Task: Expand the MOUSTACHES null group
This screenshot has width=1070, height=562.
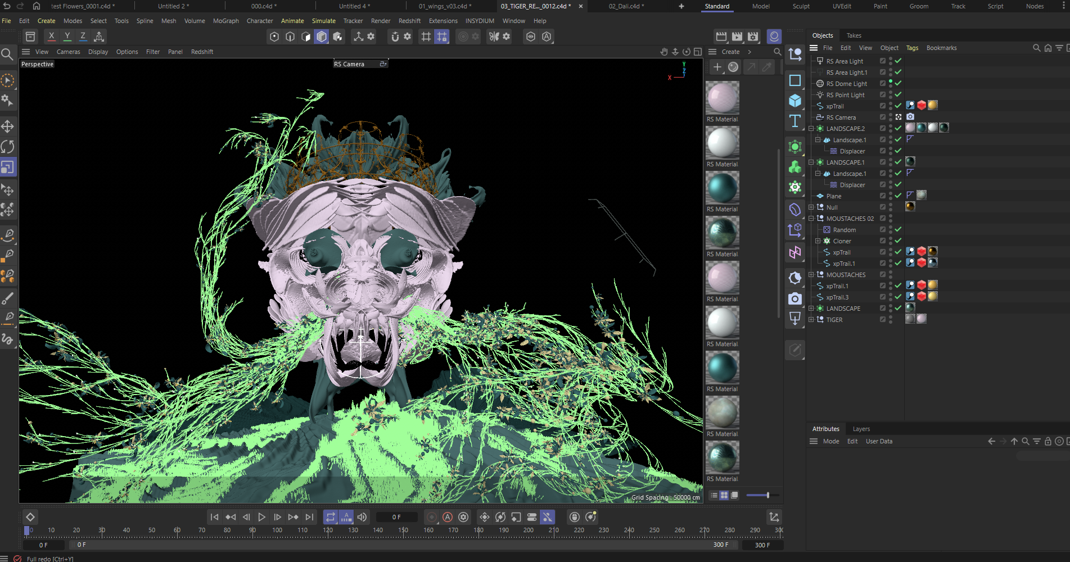Action: click(811, 275)
